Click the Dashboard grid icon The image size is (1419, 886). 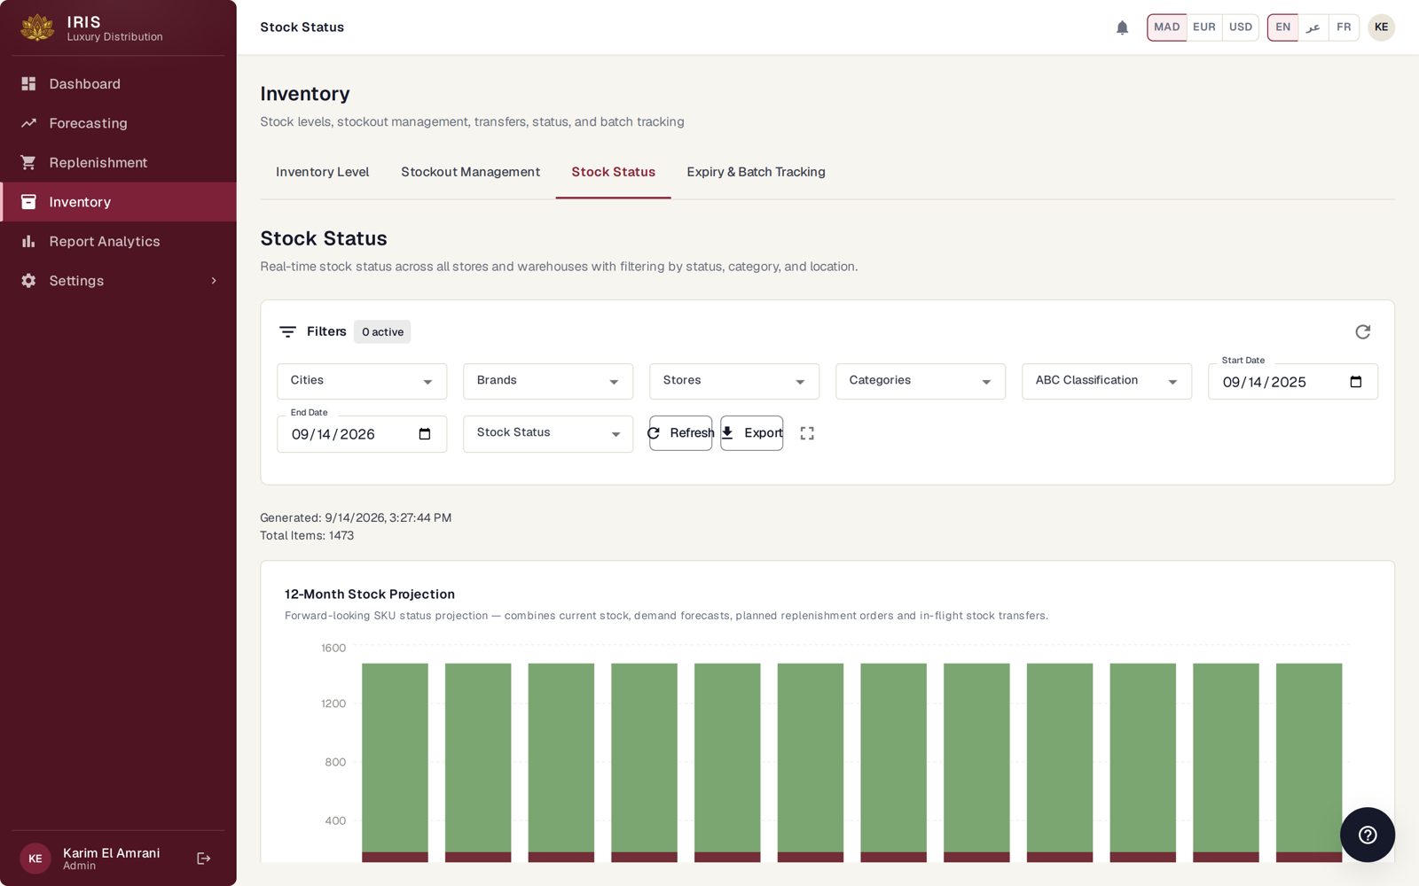point(28,83)
